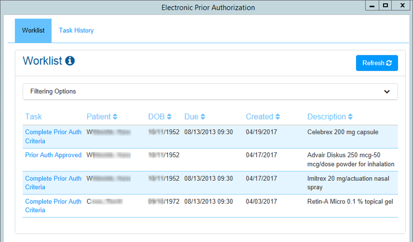Sort by Created column arrows
The image size is (413, 242).
(278, 117)
